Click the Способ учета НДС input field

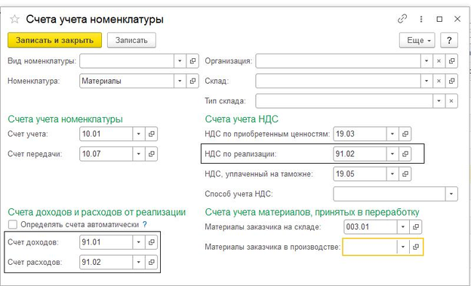389,194
